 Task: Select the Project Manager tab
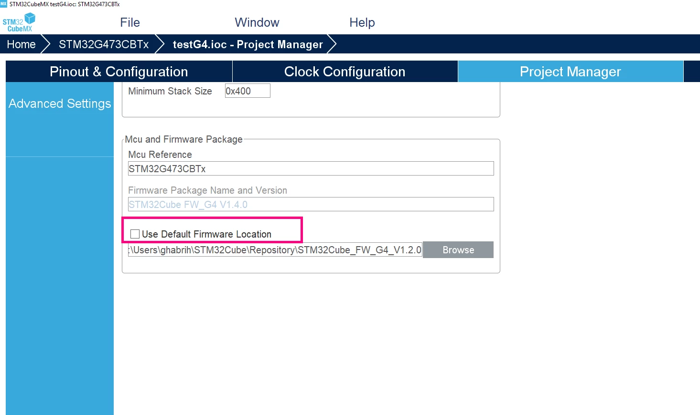[x=571, y=72]
